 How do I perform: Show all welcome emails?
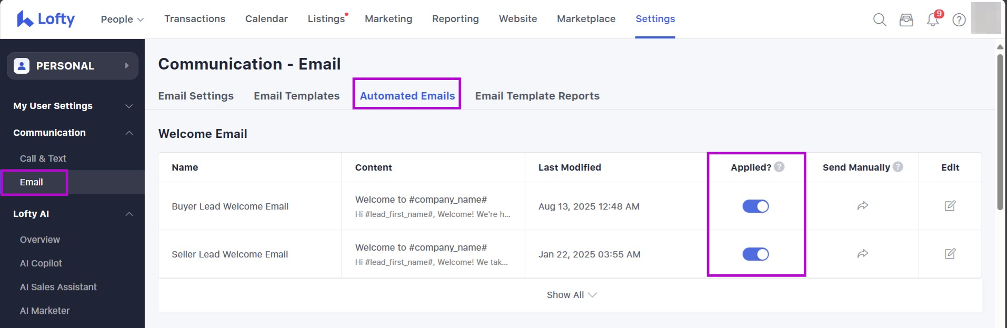point(571,295)
